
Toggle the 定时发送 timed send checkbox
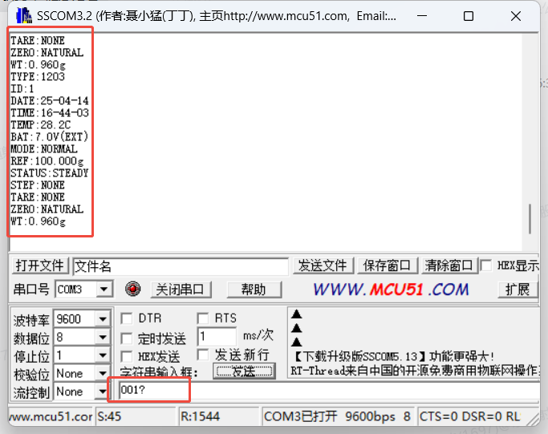(126, 339)
